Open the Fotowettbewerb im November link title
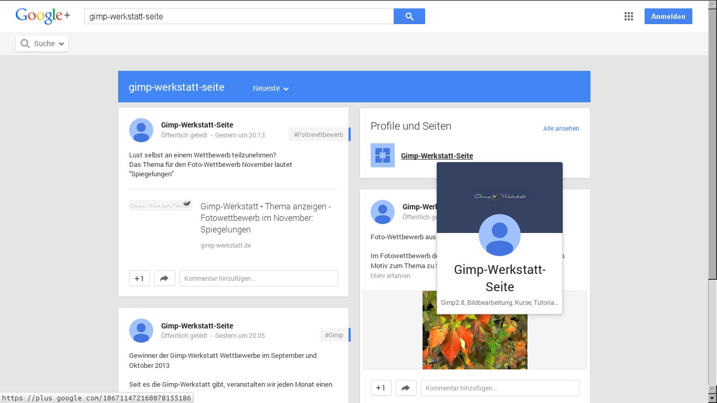This screenshot has height=403, width=717. (266, 218)
